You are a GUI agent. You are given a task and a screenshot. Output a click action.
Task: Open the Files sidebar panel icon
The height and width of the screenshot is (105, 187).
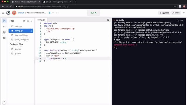pyautogui.click(x=4, y=21)
